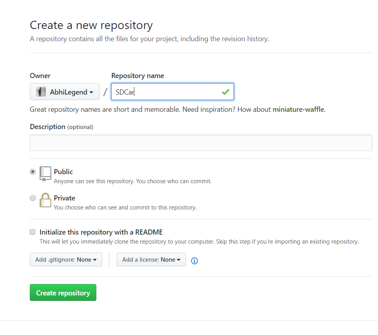Enable Initialize this repository with a README
378x335 pixels.
[33, 232]
